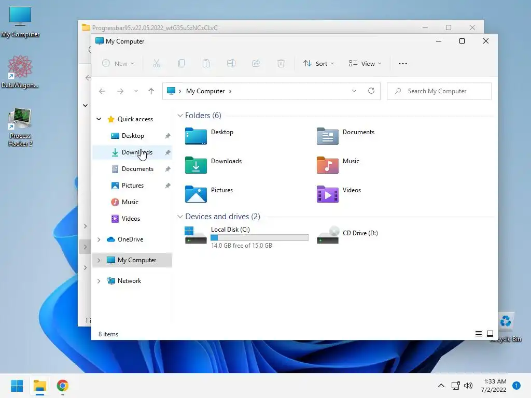Collapse the Quick access tree node
Image resolution: width=531 pixels, height=398 pixels.
coord(99,119)
